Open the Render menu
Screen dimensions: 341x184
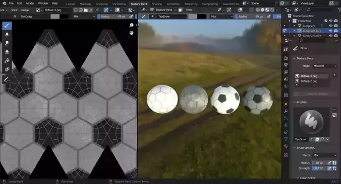[30, 3]
